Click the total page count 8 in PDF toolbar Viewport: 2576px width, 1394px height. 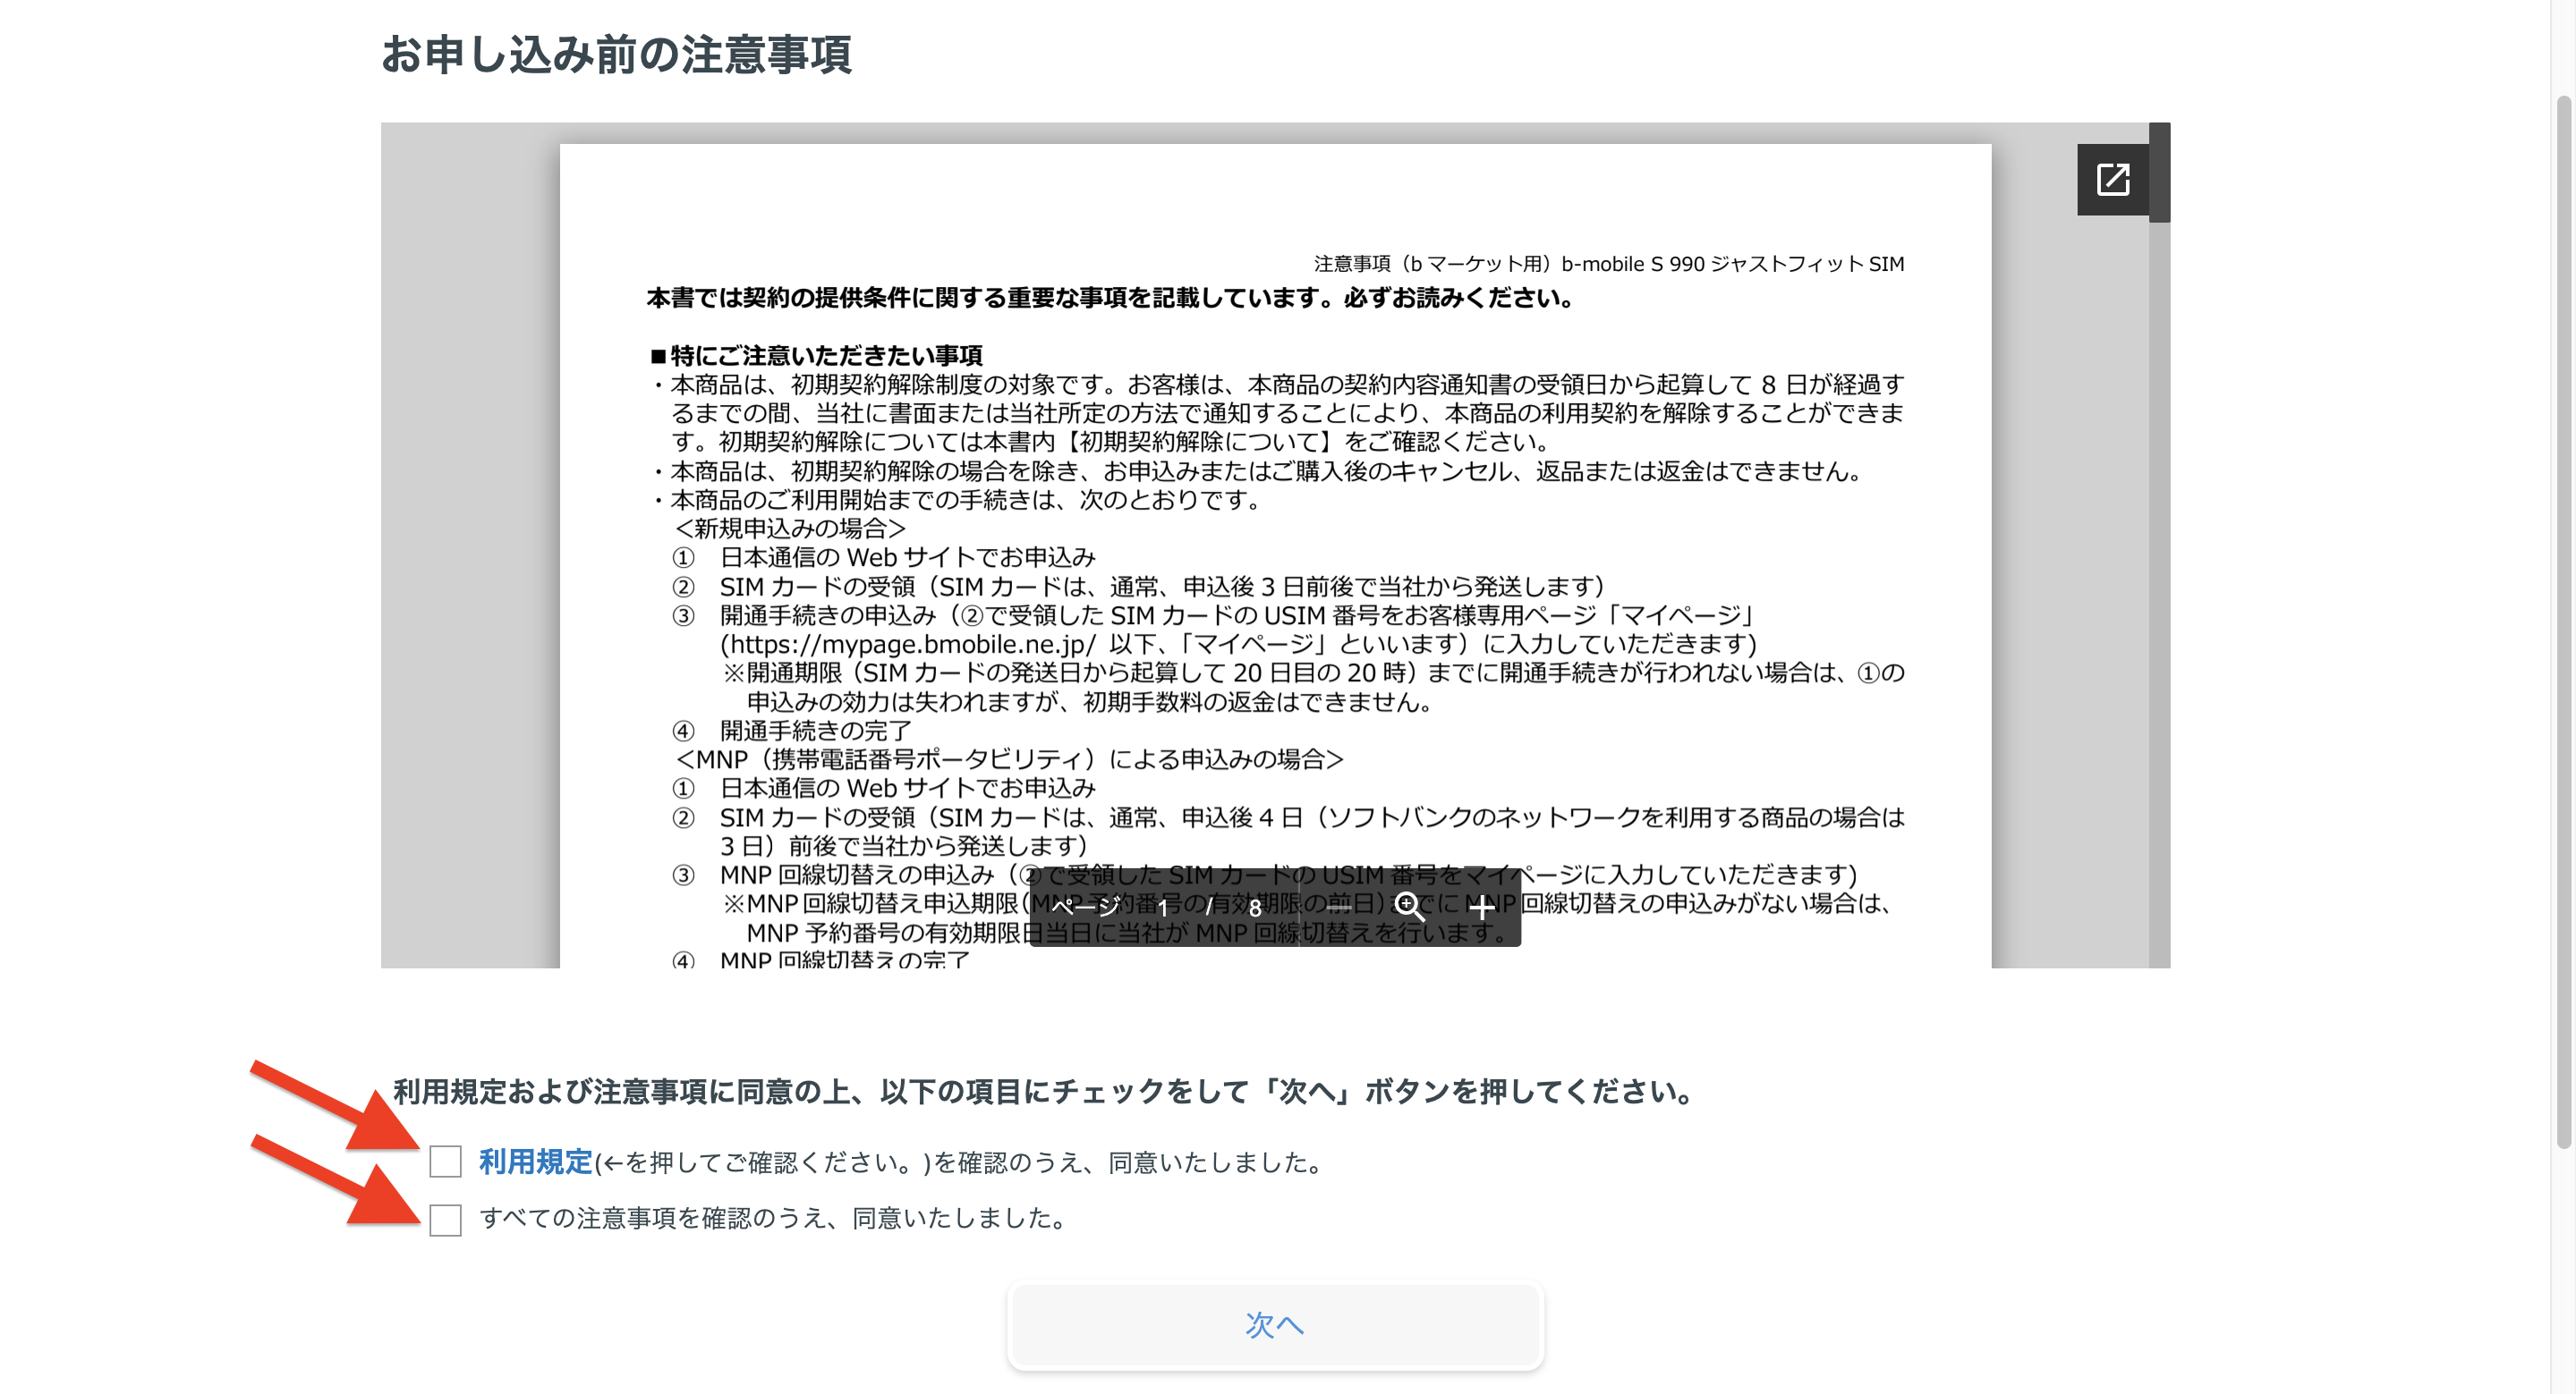[1255, 908]
